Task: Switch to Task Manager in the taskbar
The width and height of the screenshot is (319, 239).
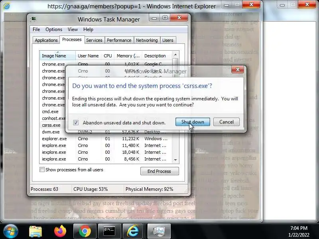Action: tap(159, 231)
